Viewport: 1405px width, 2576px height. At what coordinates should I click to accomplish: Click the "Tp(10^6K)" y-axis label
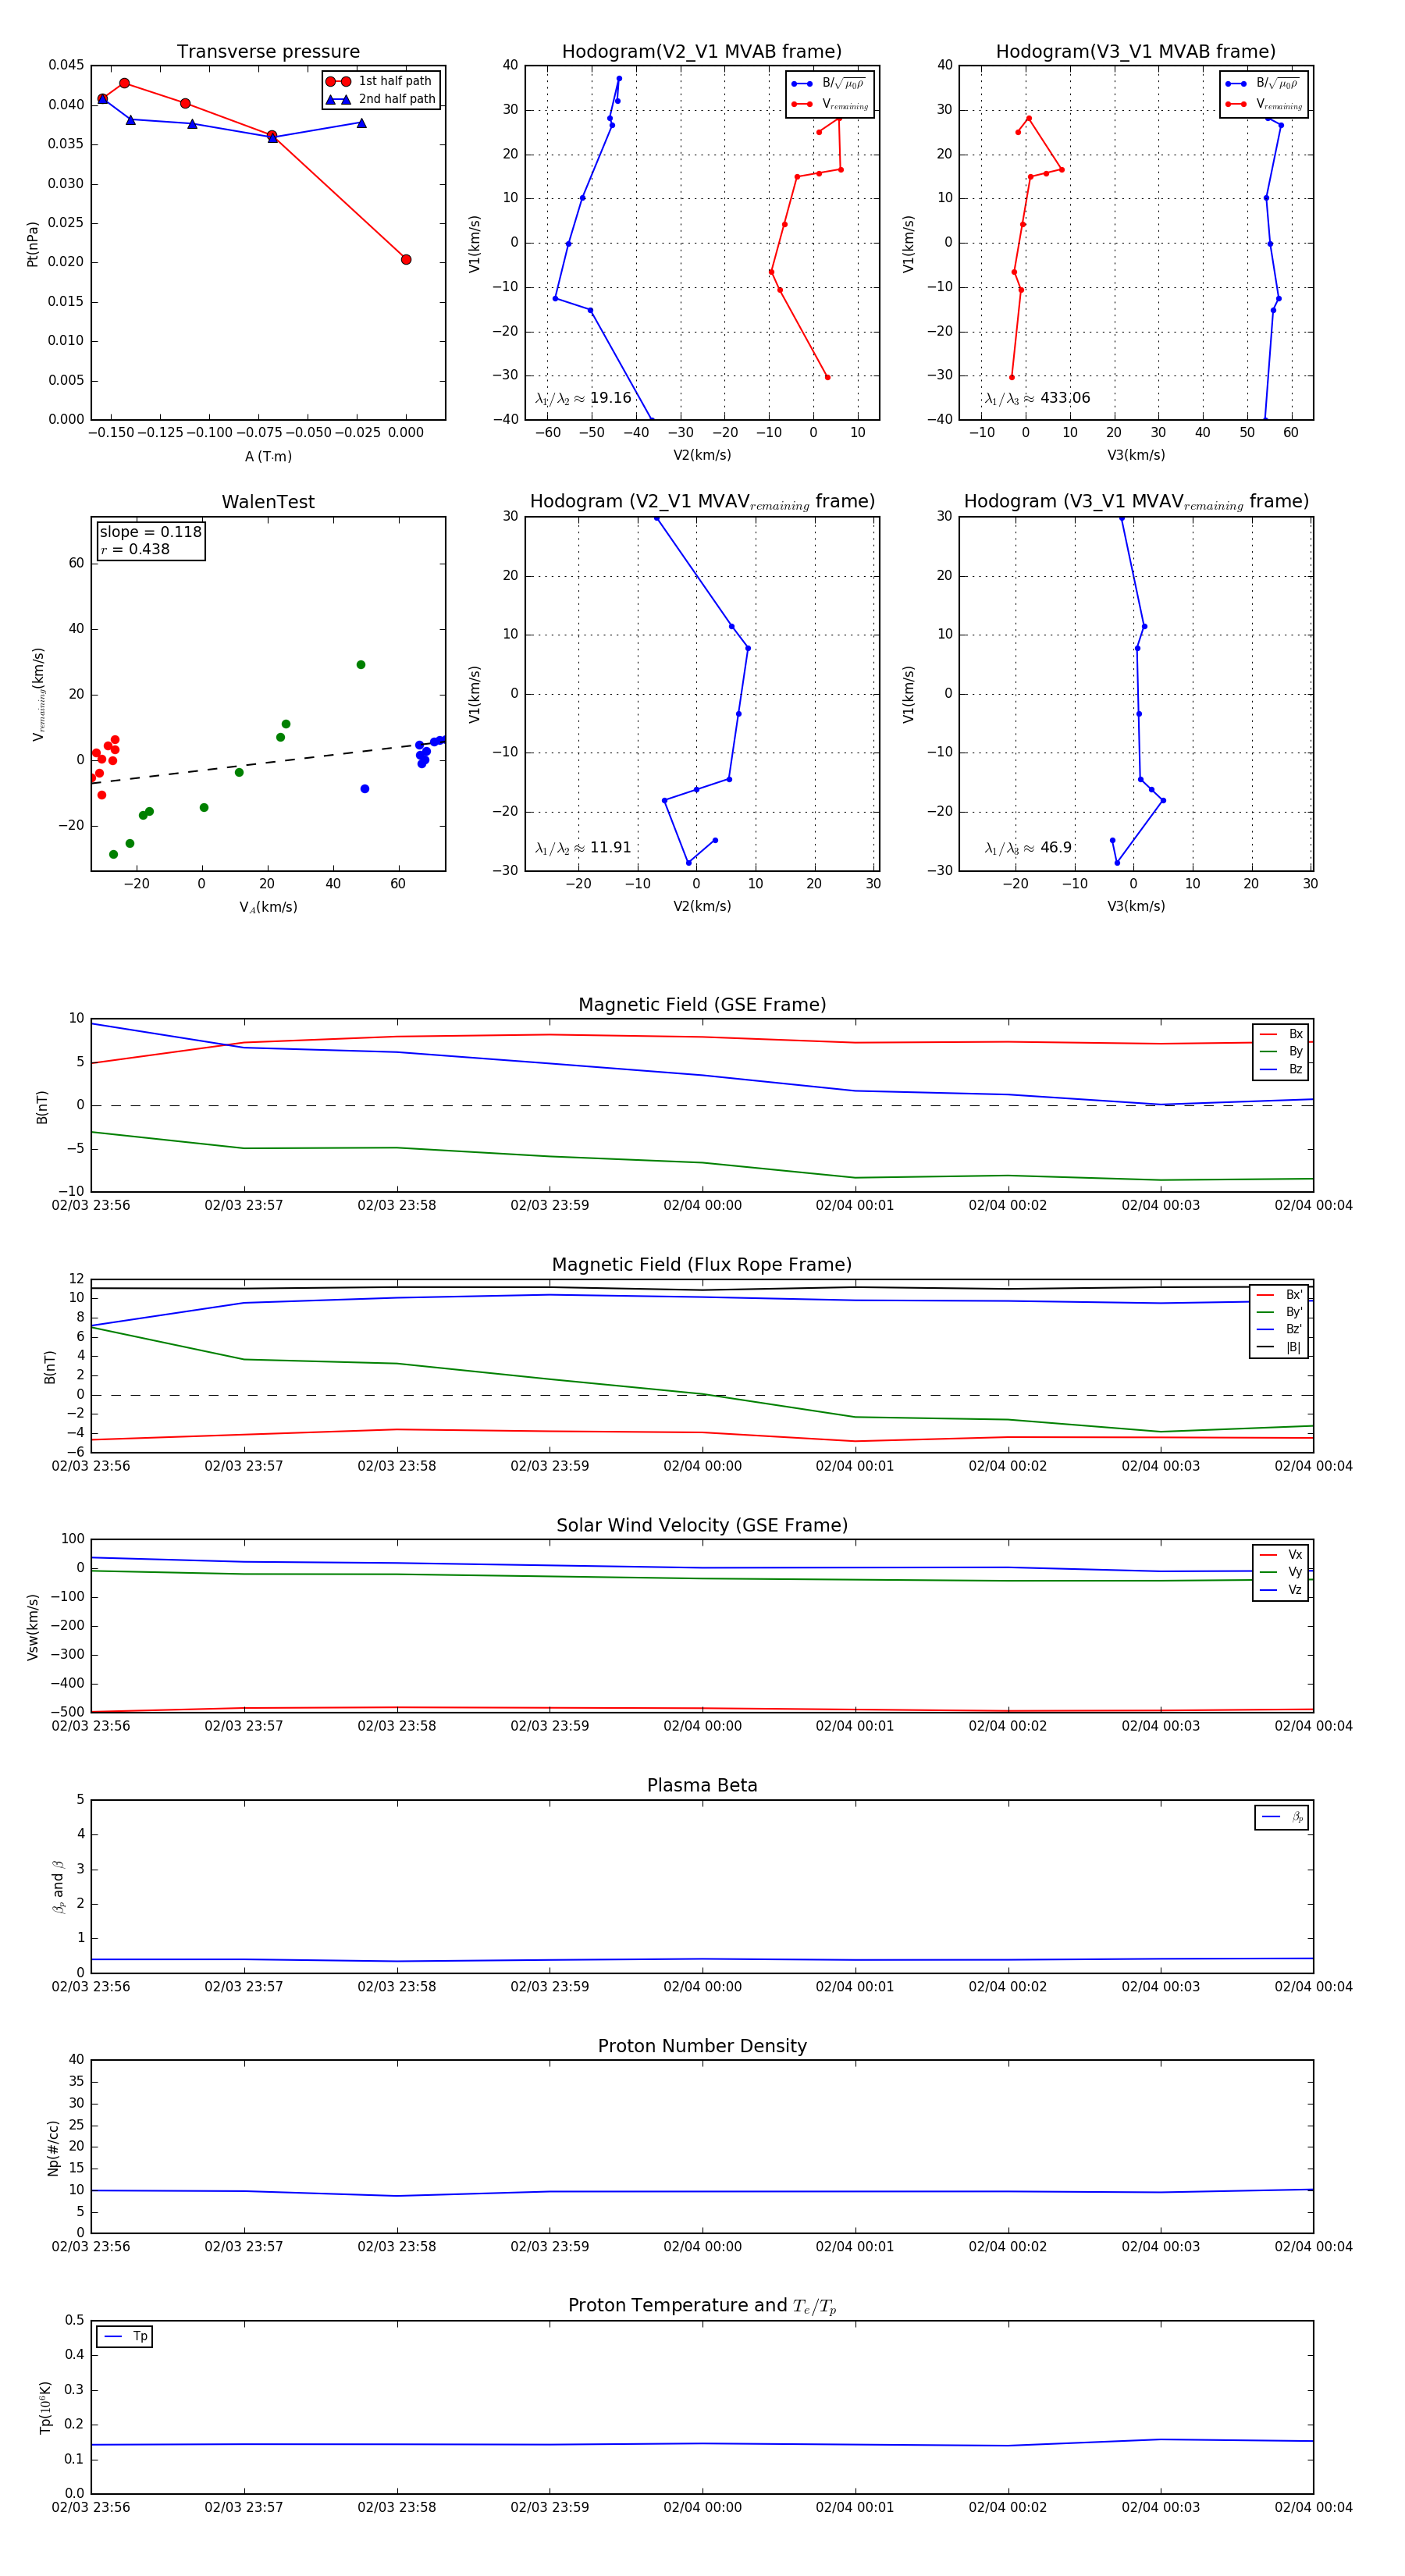45,2407
